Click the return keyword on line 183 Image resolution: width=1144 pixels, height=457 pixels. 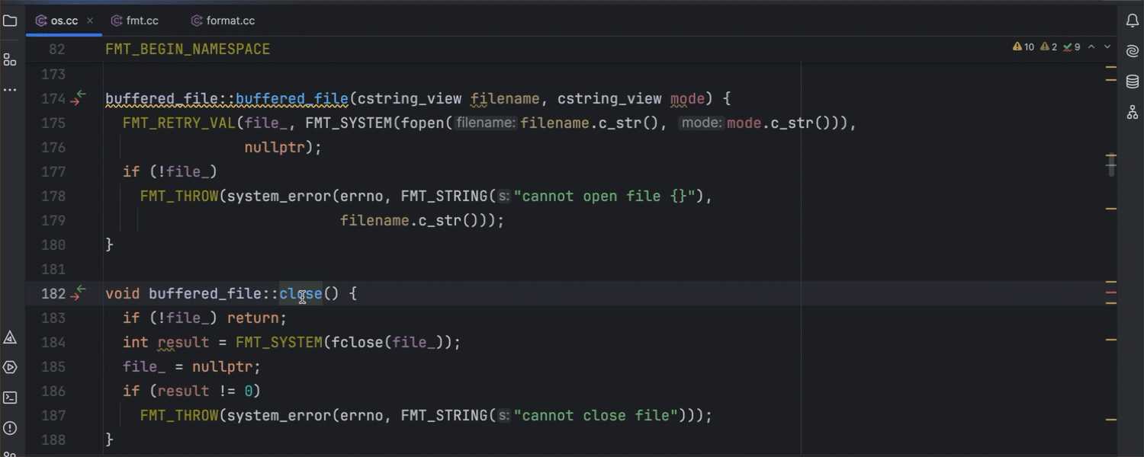pyautogui.click(x=253, y=318)
